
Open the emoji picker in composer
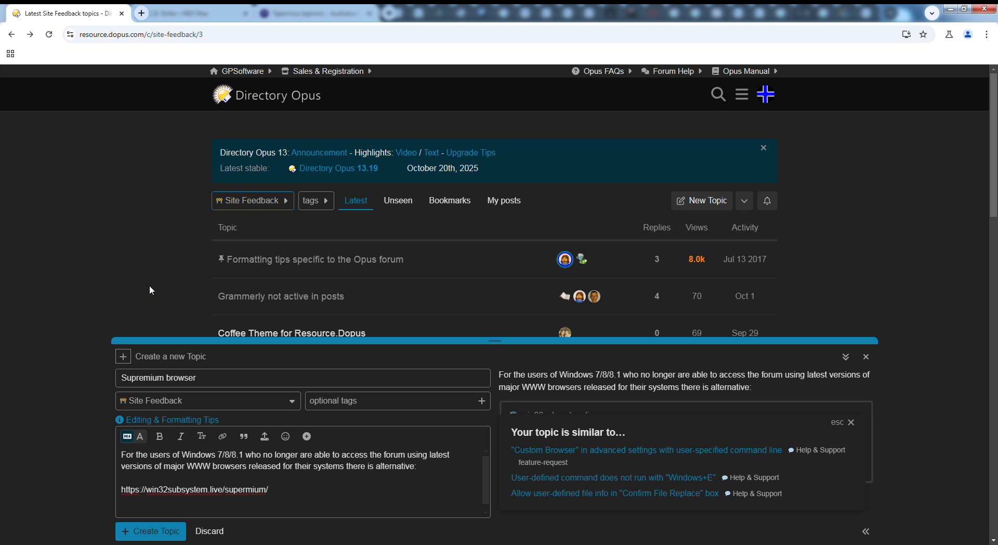point(285,436)
